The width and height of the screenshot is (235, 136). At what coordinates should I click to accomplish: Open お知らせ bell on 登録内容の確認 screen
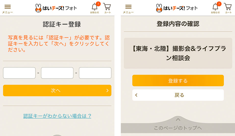(215, 8)
